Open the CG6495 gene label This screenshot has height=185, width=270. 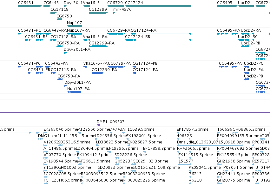pyautogui.click(x=225, y=3)
